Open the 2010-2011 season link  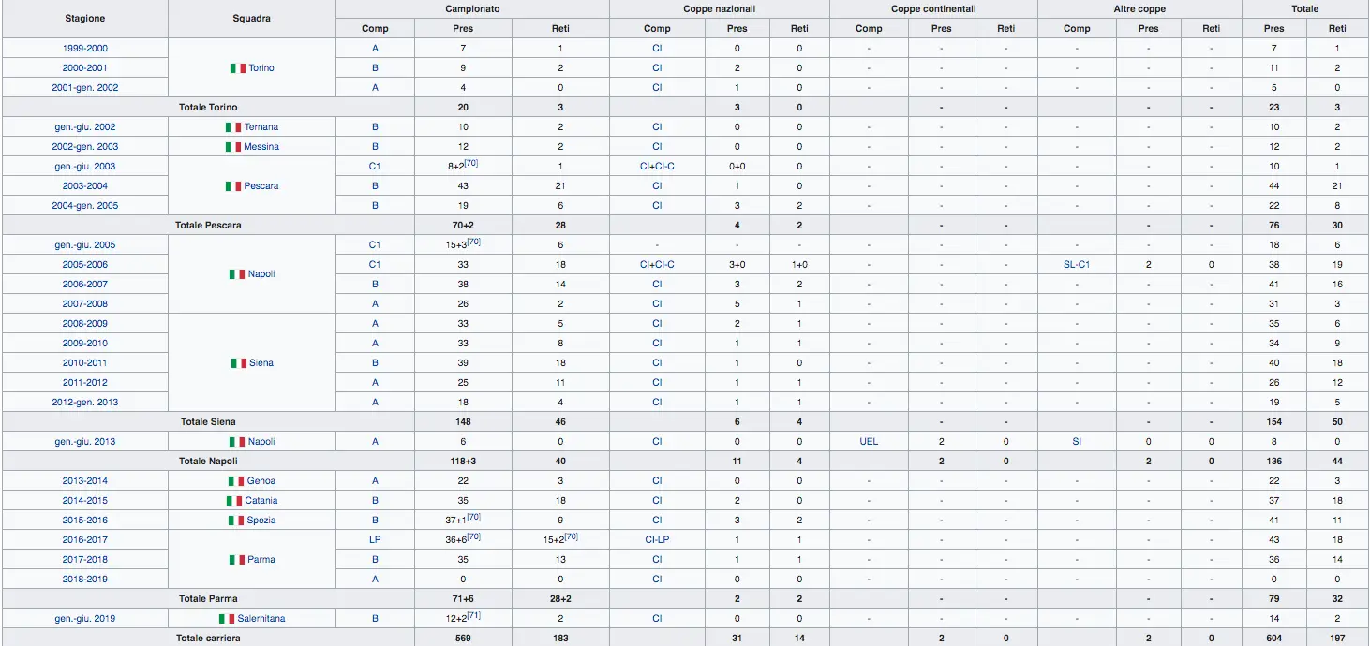[x=85, y=363]
